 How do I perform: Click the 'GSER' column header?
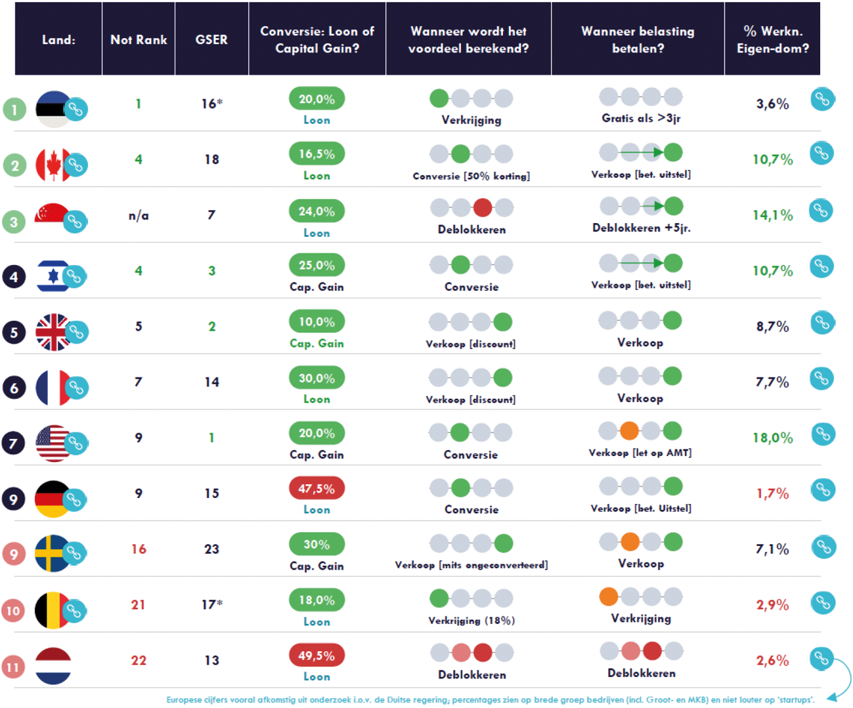click(x=211, y=39)
